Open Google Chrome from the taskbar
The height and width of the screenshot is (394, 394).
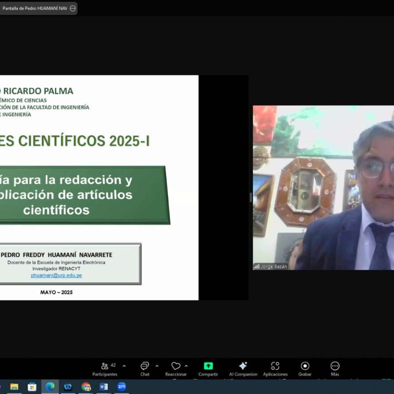click(x=86, y=387)
